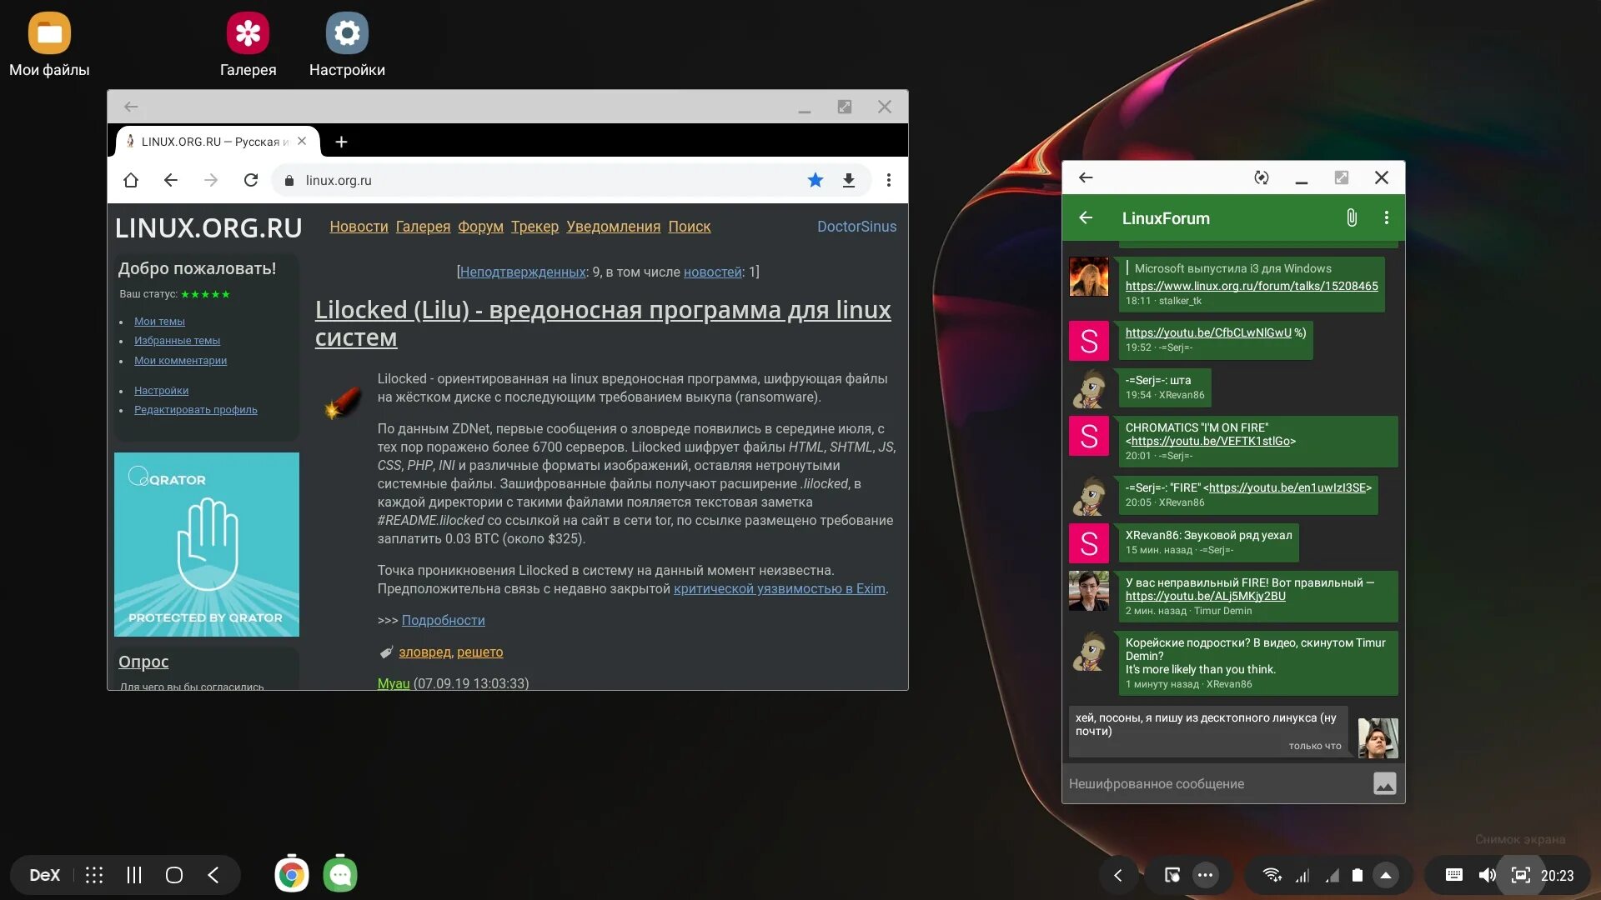
Task: Click the Qrator protection banner
Action: click(x=207, y=545)
